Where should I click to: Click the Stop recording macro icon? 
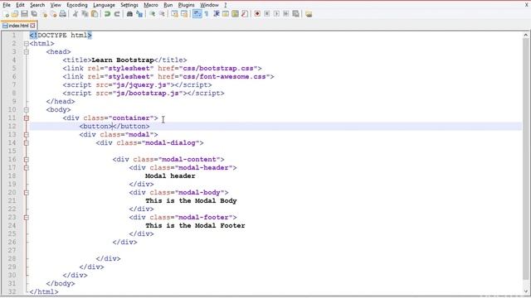pyautogui.click(x=267, y=14)
